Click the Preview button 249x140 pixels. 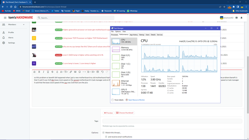[x=108, y=113]
